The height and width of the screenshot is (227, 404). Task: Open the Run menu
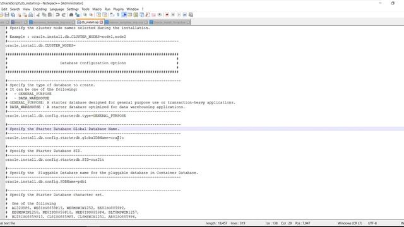107,9
